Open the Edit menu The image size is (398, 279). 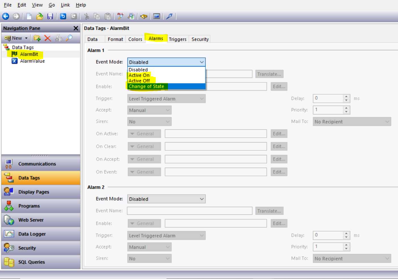pos(22,5)
